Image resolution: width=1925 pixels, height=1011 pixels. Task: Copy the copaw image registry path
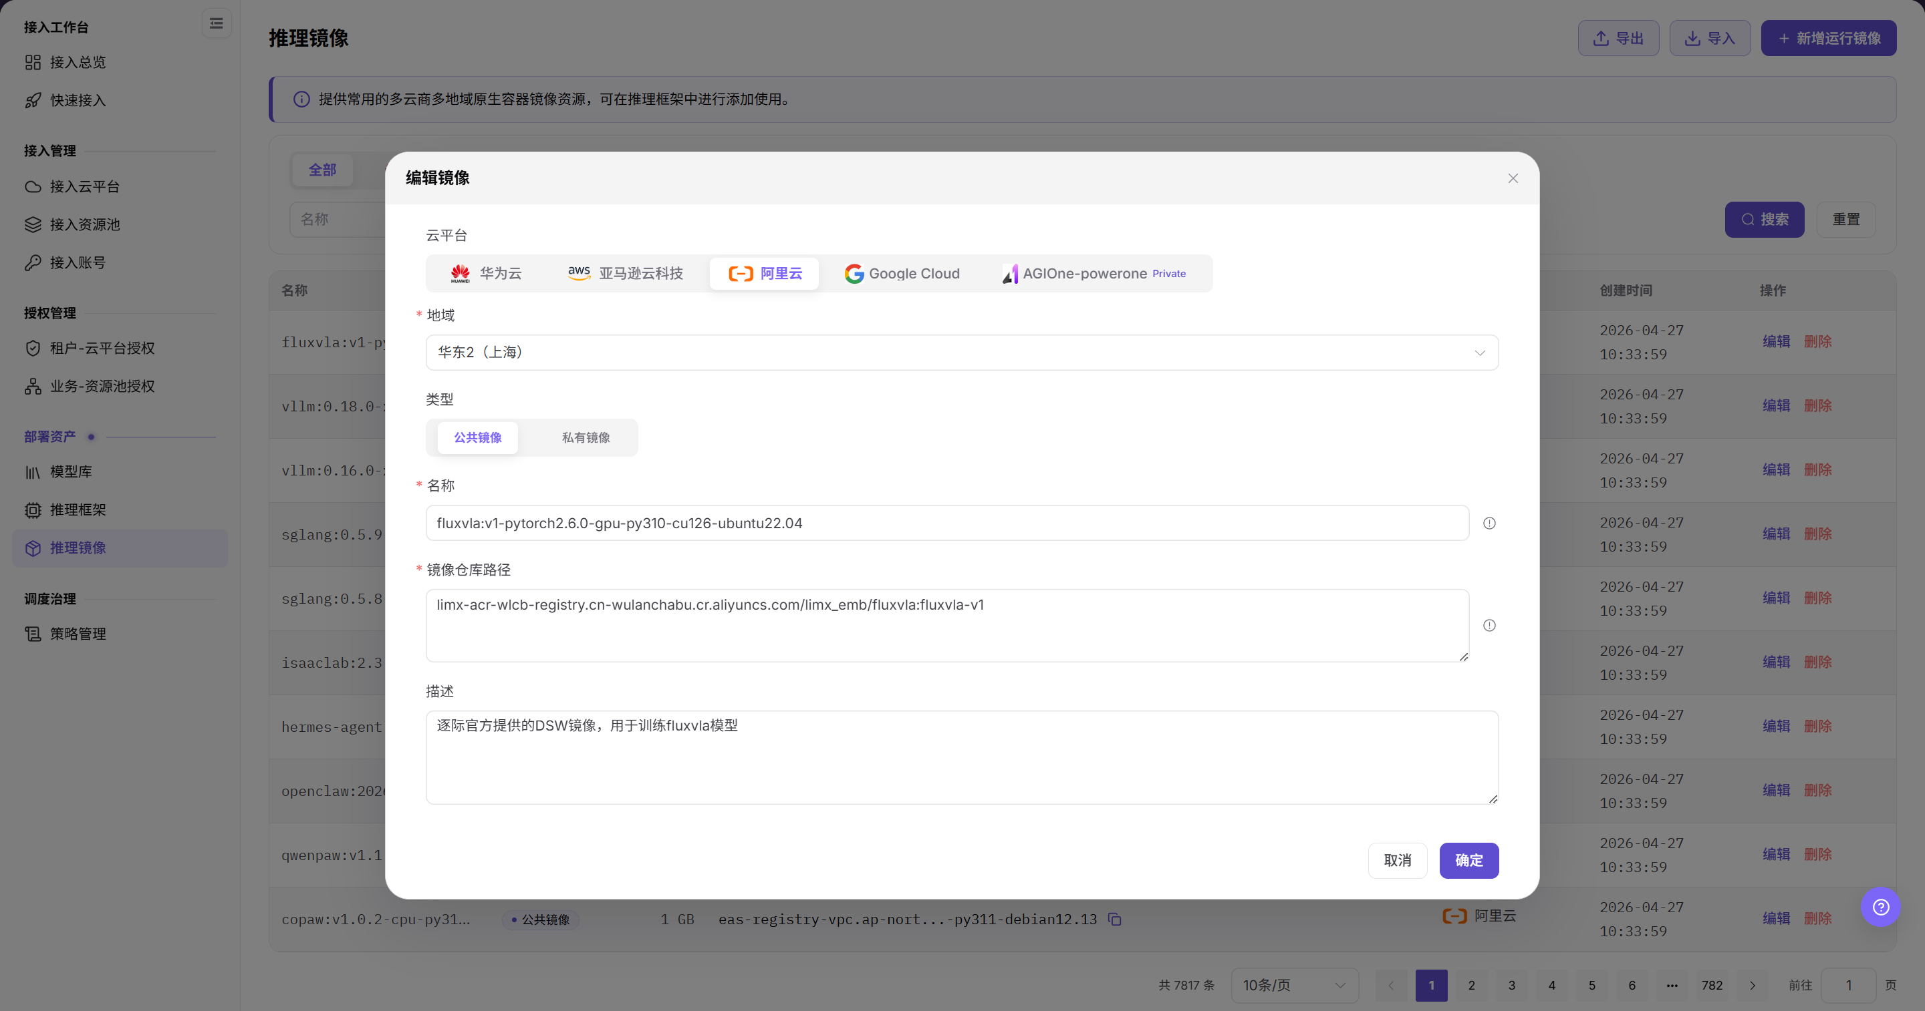(1114, 919)
